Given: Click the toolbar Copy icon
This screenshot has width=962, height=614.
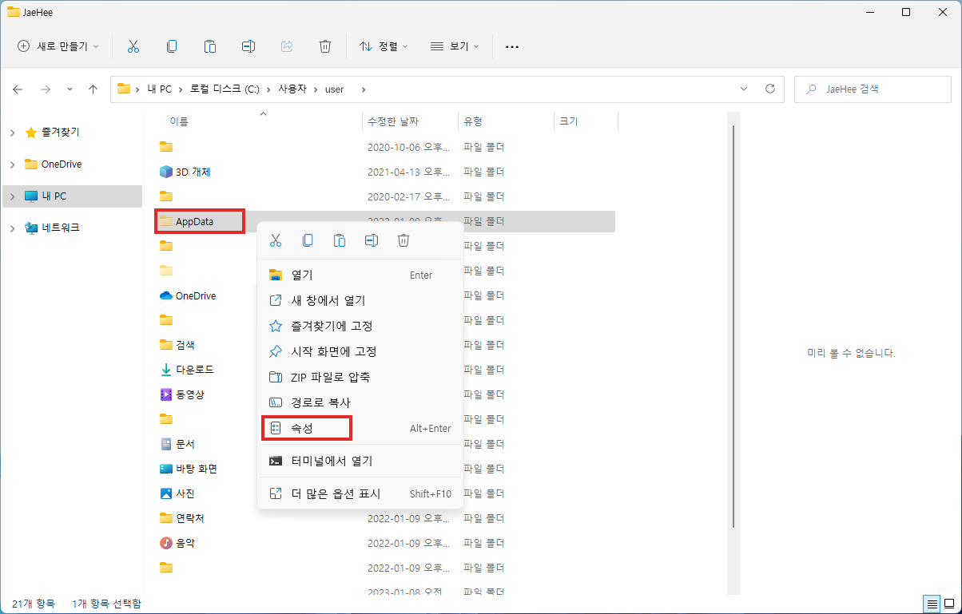Looking at the screenshot, I should tap(172, 46).
